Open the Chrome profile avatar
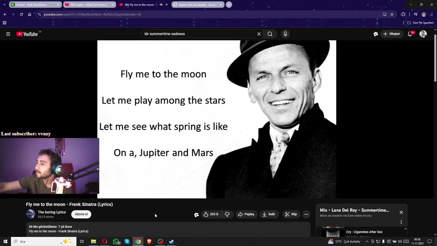The width and height of the screenshot is (437, 246). [x=424, y=14]
